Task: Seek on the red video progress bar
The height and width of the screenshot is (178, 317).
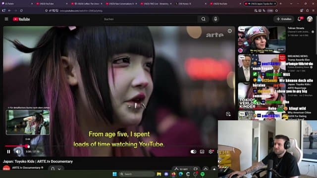Action: (17, 146)
